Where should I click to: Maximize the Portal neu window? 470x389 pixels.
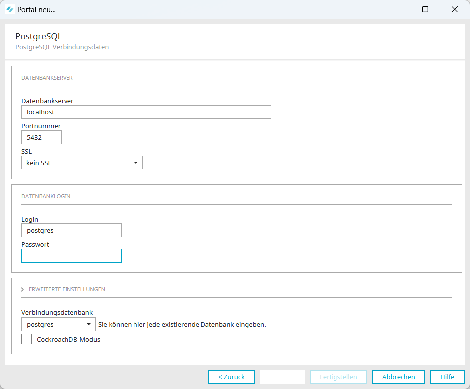[425, 9]
